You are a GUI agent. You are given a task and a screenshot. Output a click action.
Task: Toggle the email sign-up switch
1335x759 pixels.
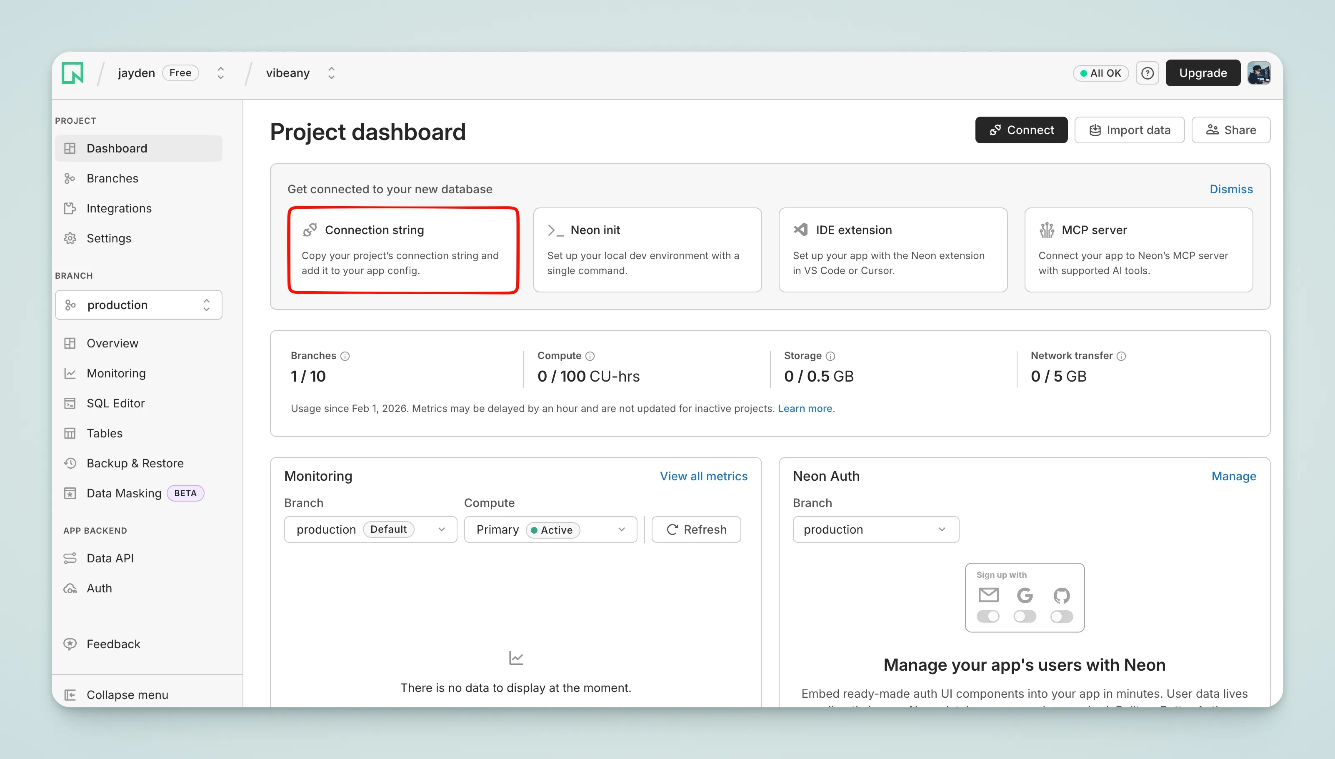pos(988,617)
